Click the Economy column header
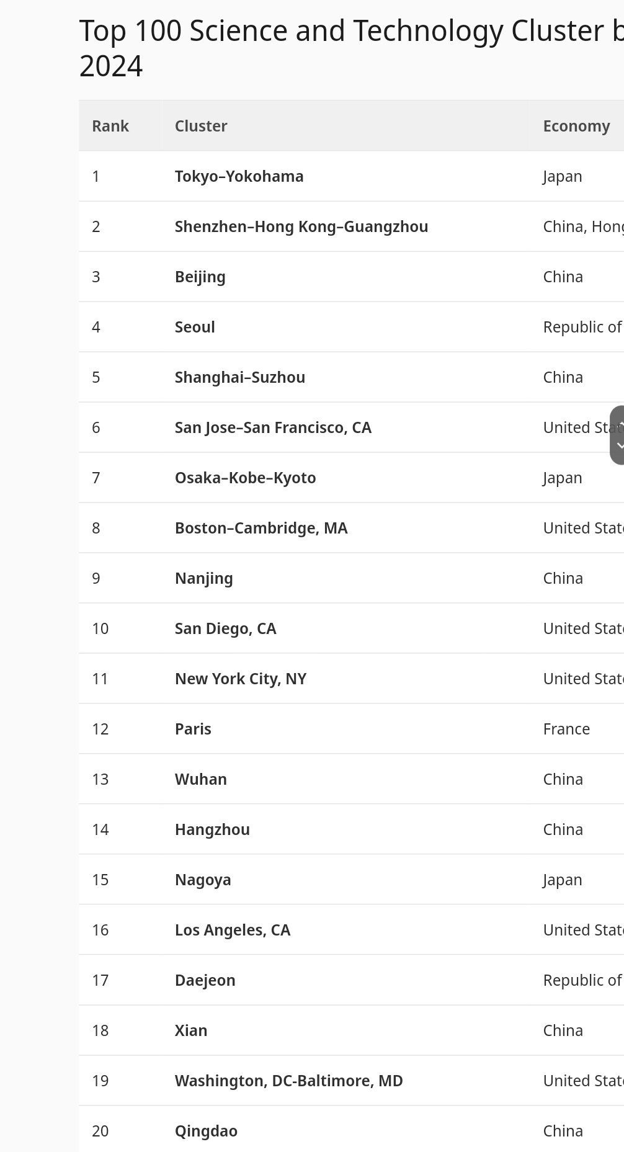Screen dimensions: 624x1152 576,126
